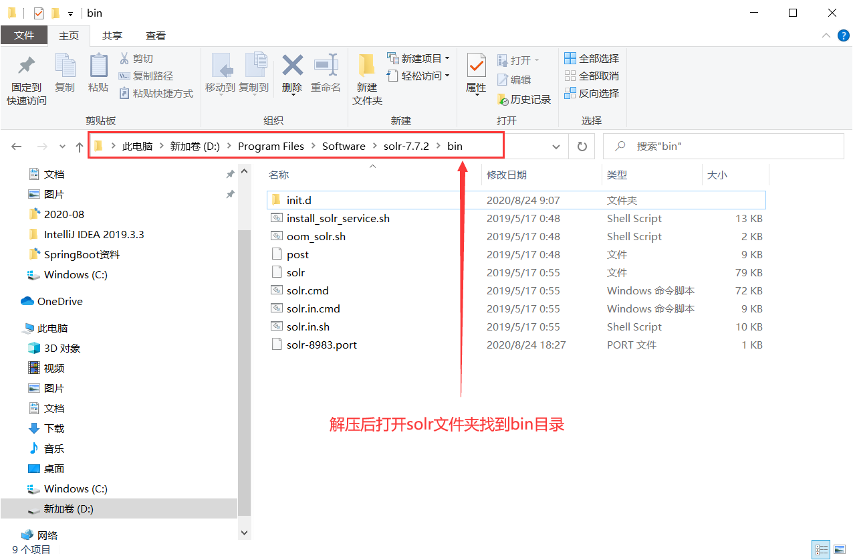
Task: Select IntelliJ IDEA 2019.3.3 in navigation pane
Action: [x=86, y=234]
